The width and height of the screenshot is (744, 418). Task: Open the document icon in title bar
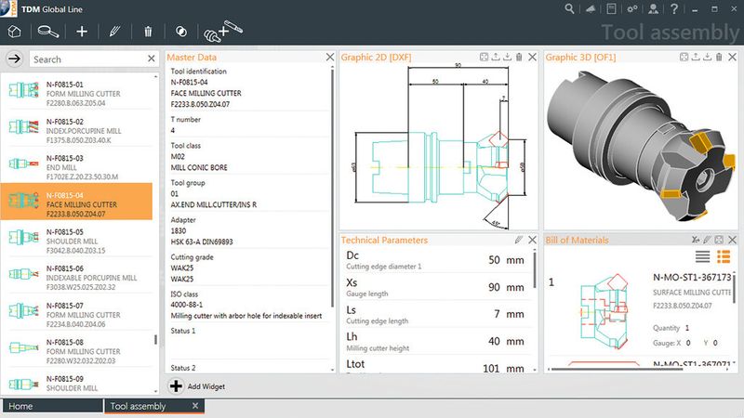tap(611, 8)
